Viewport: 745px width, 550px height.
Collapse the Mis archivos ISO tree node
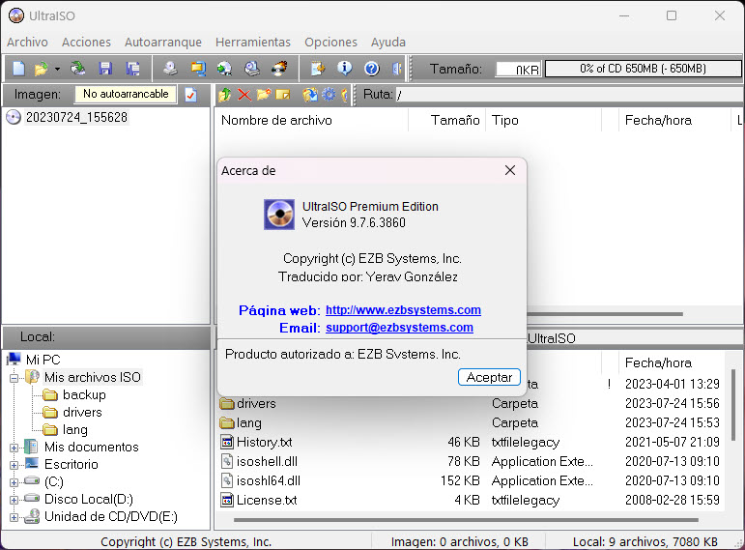click(x=14, y=378)
